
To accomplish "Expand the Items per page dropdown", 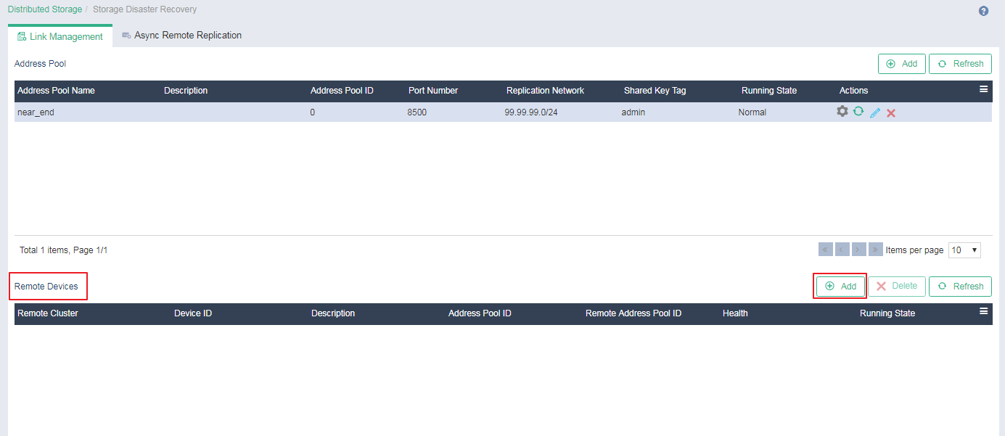I will [x=964, y=250].
